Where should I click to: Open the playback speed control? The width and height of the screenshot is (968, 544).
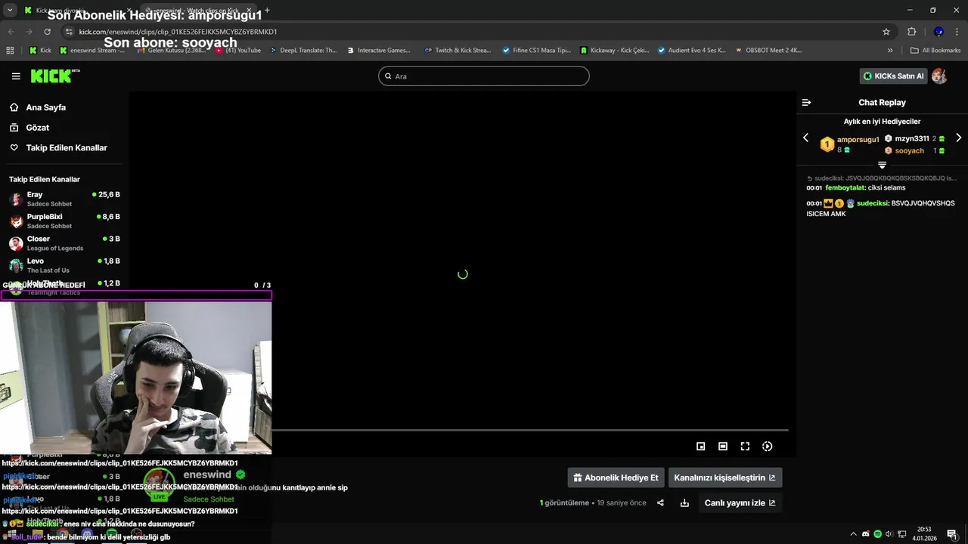click(x=767, y=447)
